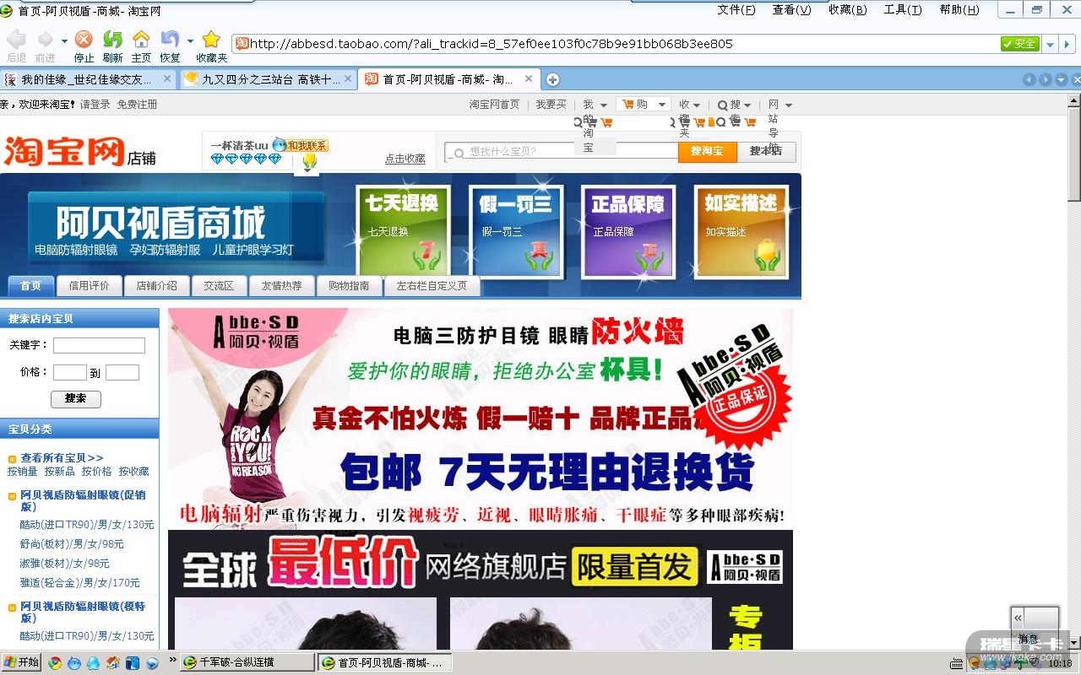The image size is (1081, 675).
Task: Click the 查看所有宝贝>> link
Action: click(x=62, y=458)
